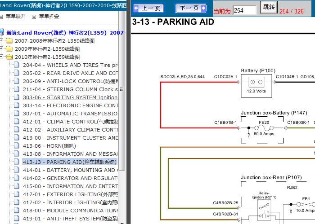This screenshot has height=224, width=315.
Task: Click the icon beside 菜单折叠
Action: click(x=34, y=17)
